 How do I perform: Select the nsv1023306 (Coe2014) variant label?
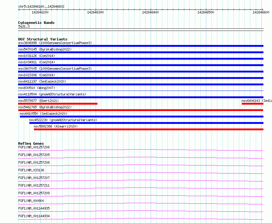(x=37, y=75)
